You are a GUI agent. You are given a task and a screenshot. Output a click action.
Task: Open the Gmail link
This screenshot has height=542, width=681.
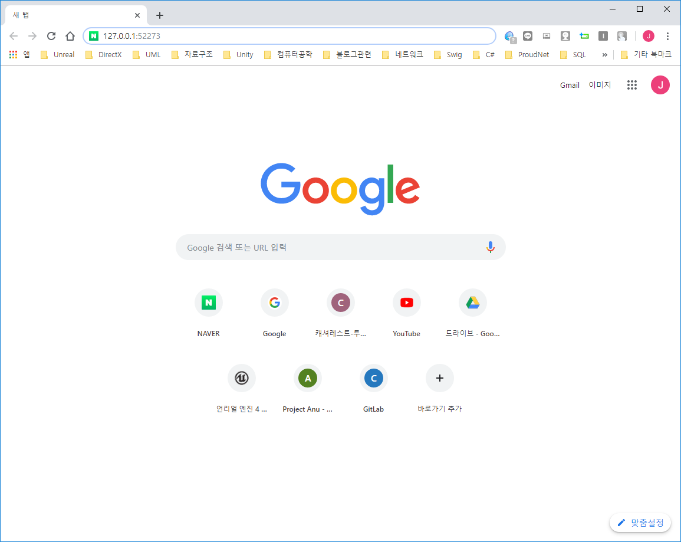click(570, 85)
